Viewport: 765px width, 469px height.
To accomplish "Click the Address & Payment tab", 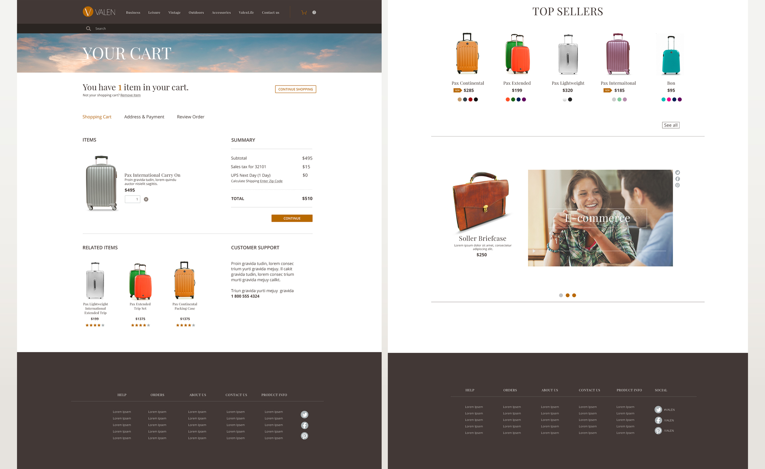I will point(144,117).
